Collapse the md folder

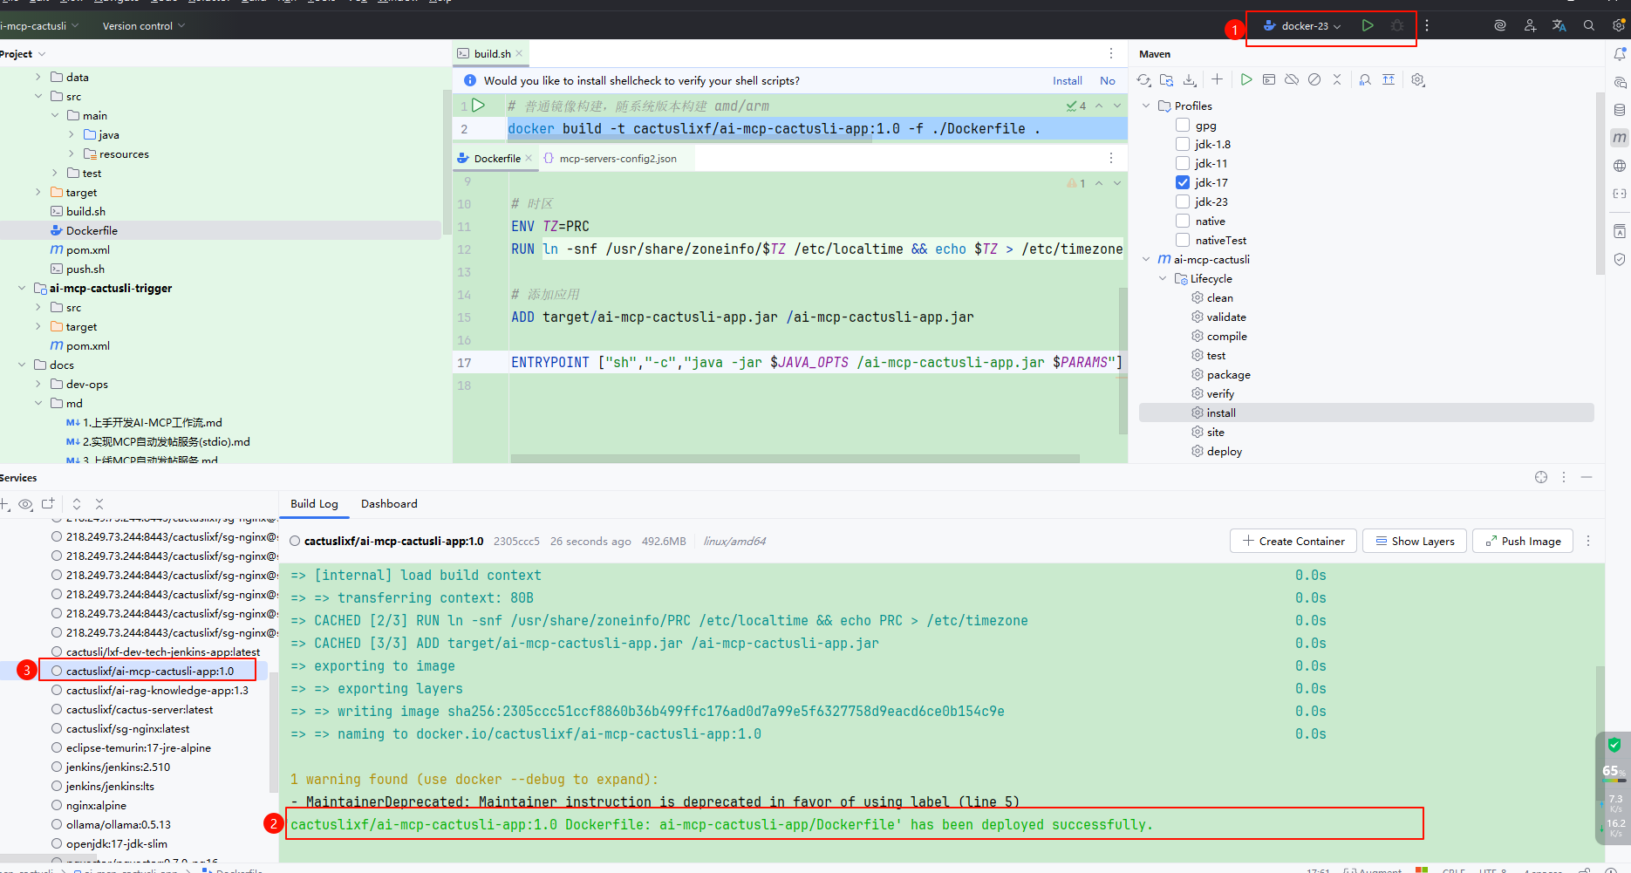coord(38,403)
